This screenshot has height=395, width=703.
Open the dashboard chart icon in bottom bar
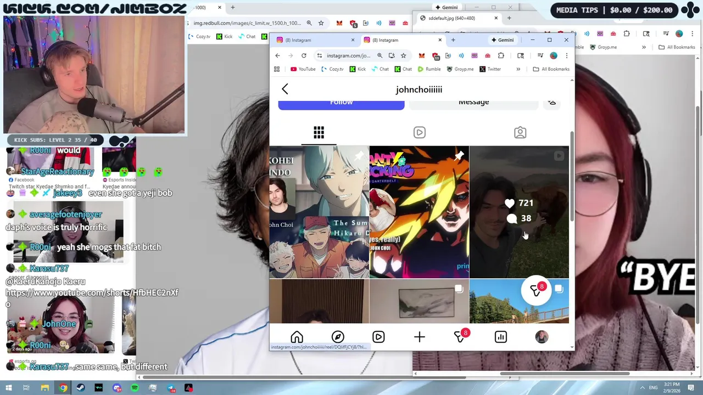[500, 337]
